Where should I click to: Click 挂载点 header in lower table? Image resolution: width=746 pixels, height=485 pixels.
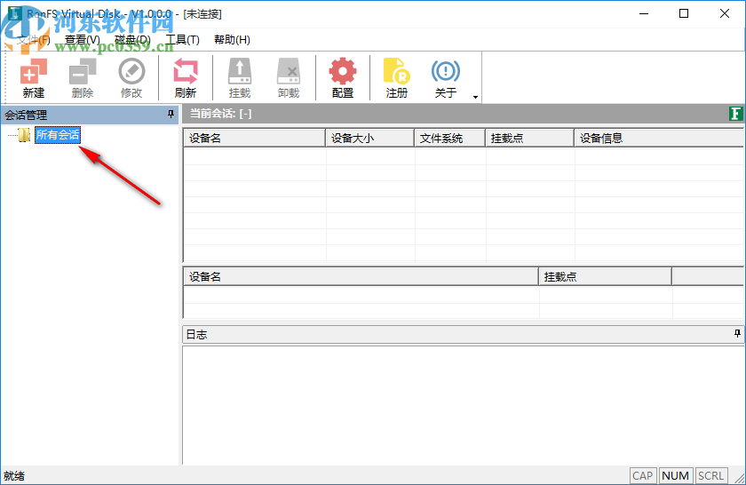[x=605, y=276]
